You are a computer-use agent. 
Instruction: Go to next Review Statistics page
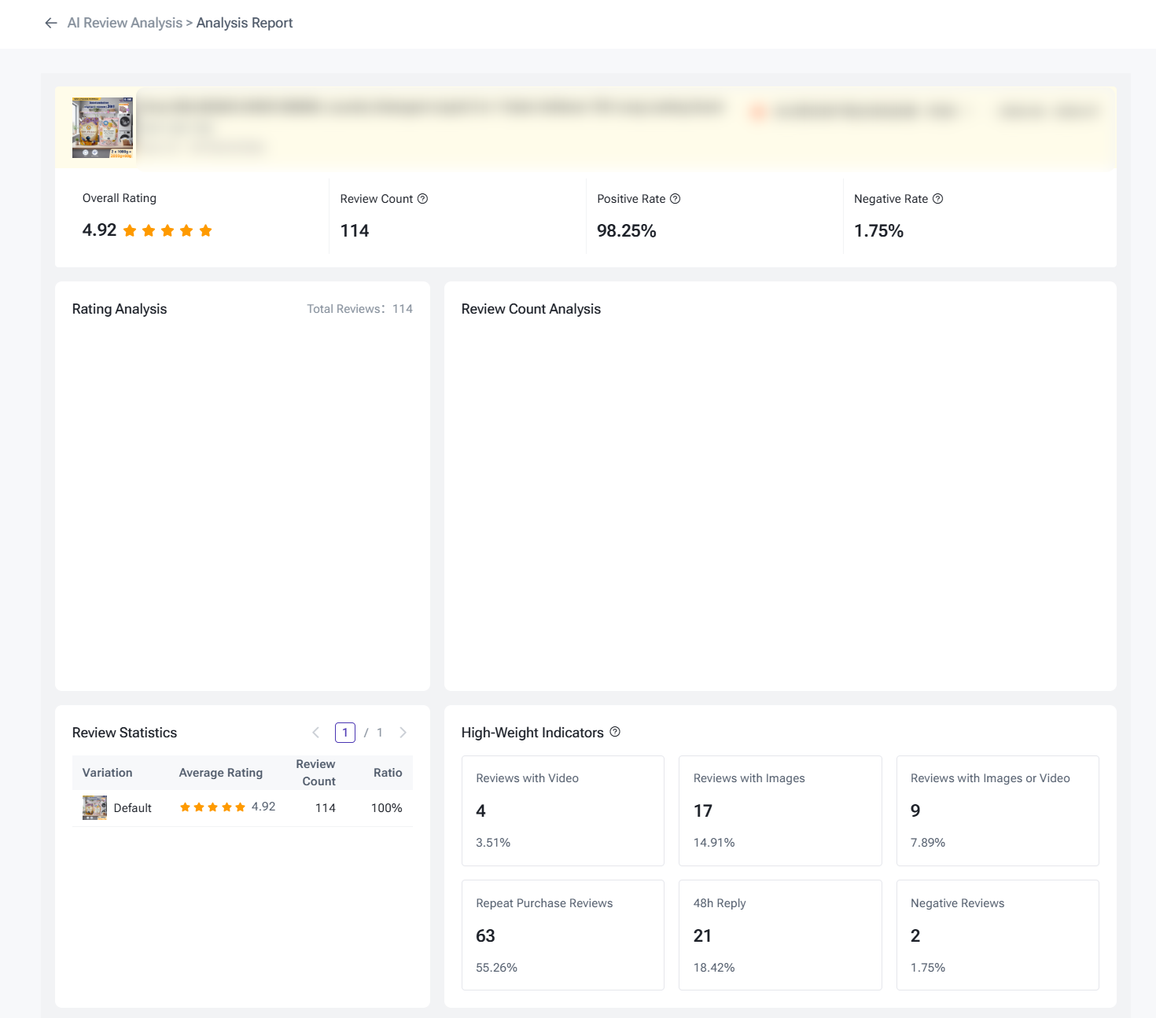point(403,733)
